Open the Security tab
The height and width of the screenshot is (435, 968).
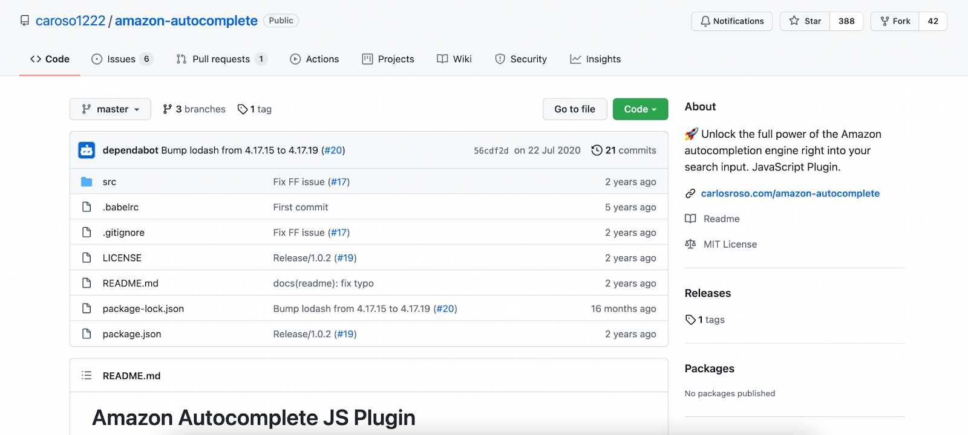[x=521, y=59]
